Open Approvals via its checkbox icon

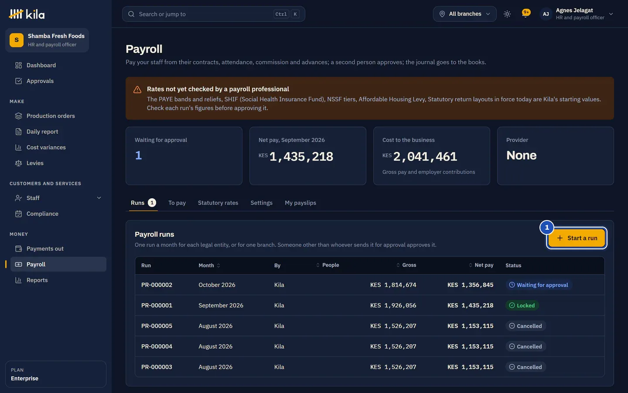(18, 81)
